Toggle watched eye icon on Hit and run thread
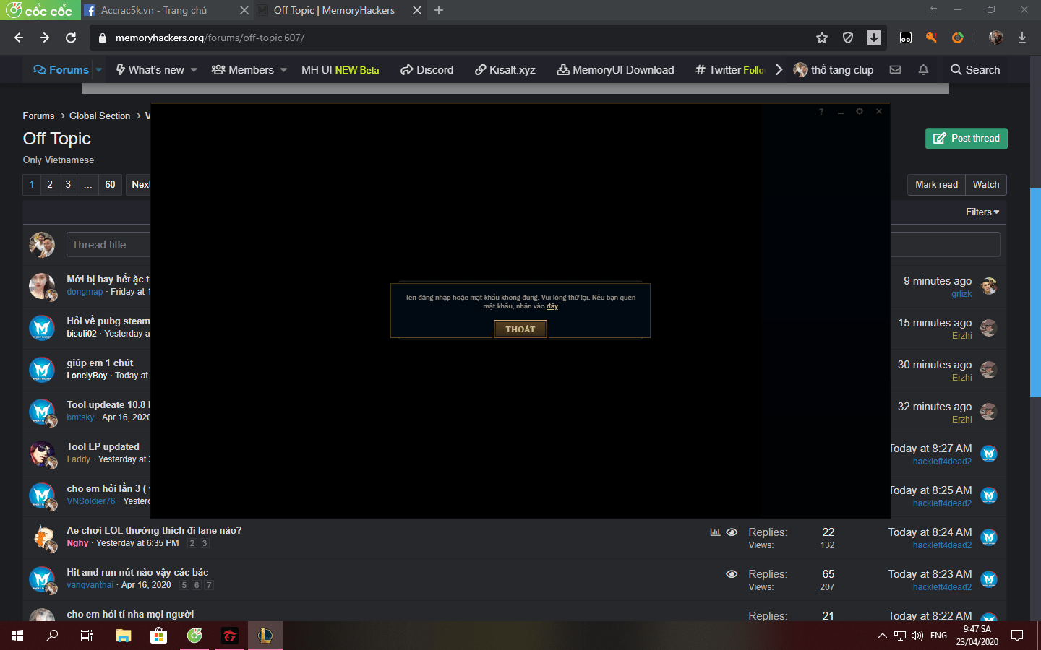The height and width of the screenshot is (650, 1041). coord(732,574)
